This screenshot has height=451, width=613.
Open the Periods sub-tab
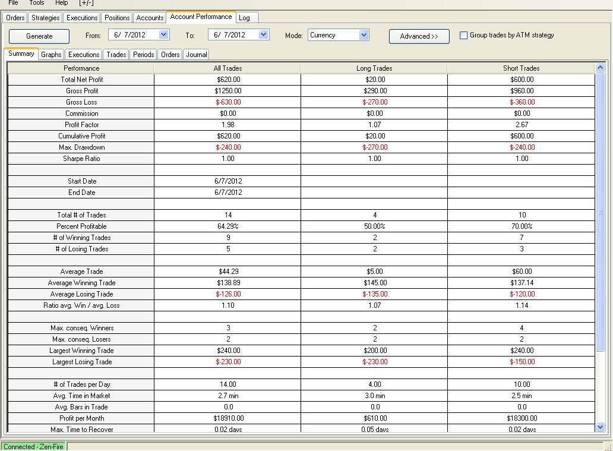point(144,55)
